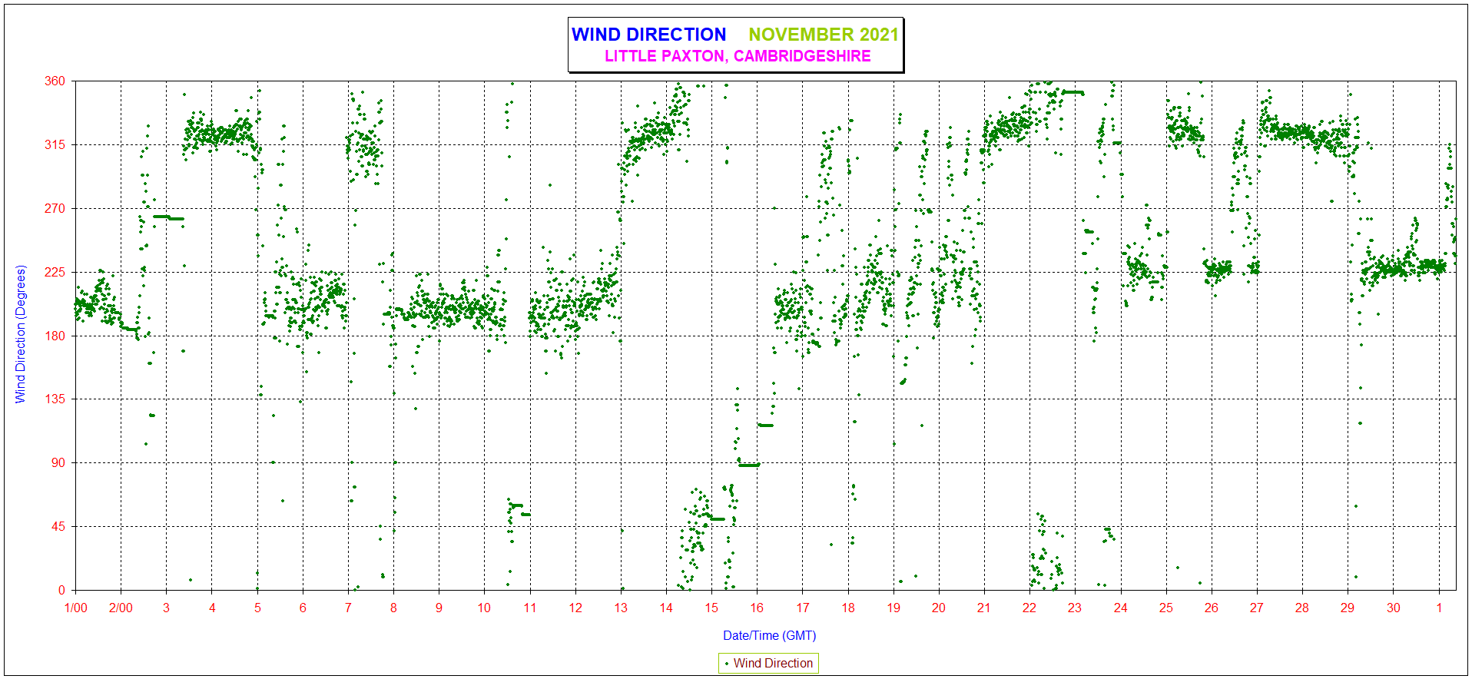Click the 45 y-axis tick label
The width and height of the screenshot is (1472, 679).
click(x=58, y=526)
